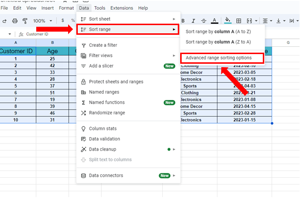300x198 pixels.
Task: Click the Data cleanup wand icon
Action: 84,149
